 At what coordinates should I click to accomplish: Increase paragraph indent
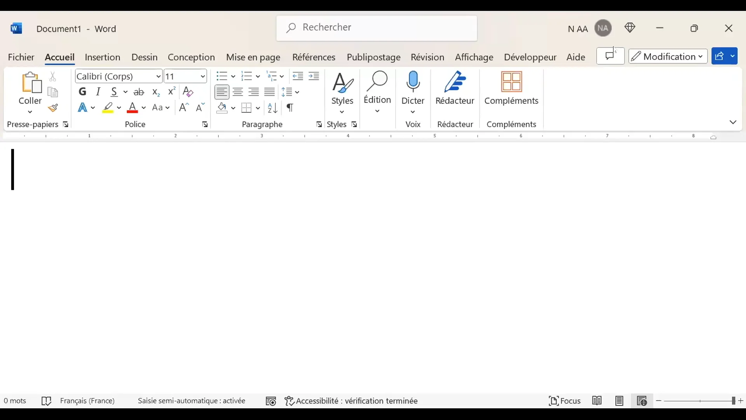click(x=315, y=76)
